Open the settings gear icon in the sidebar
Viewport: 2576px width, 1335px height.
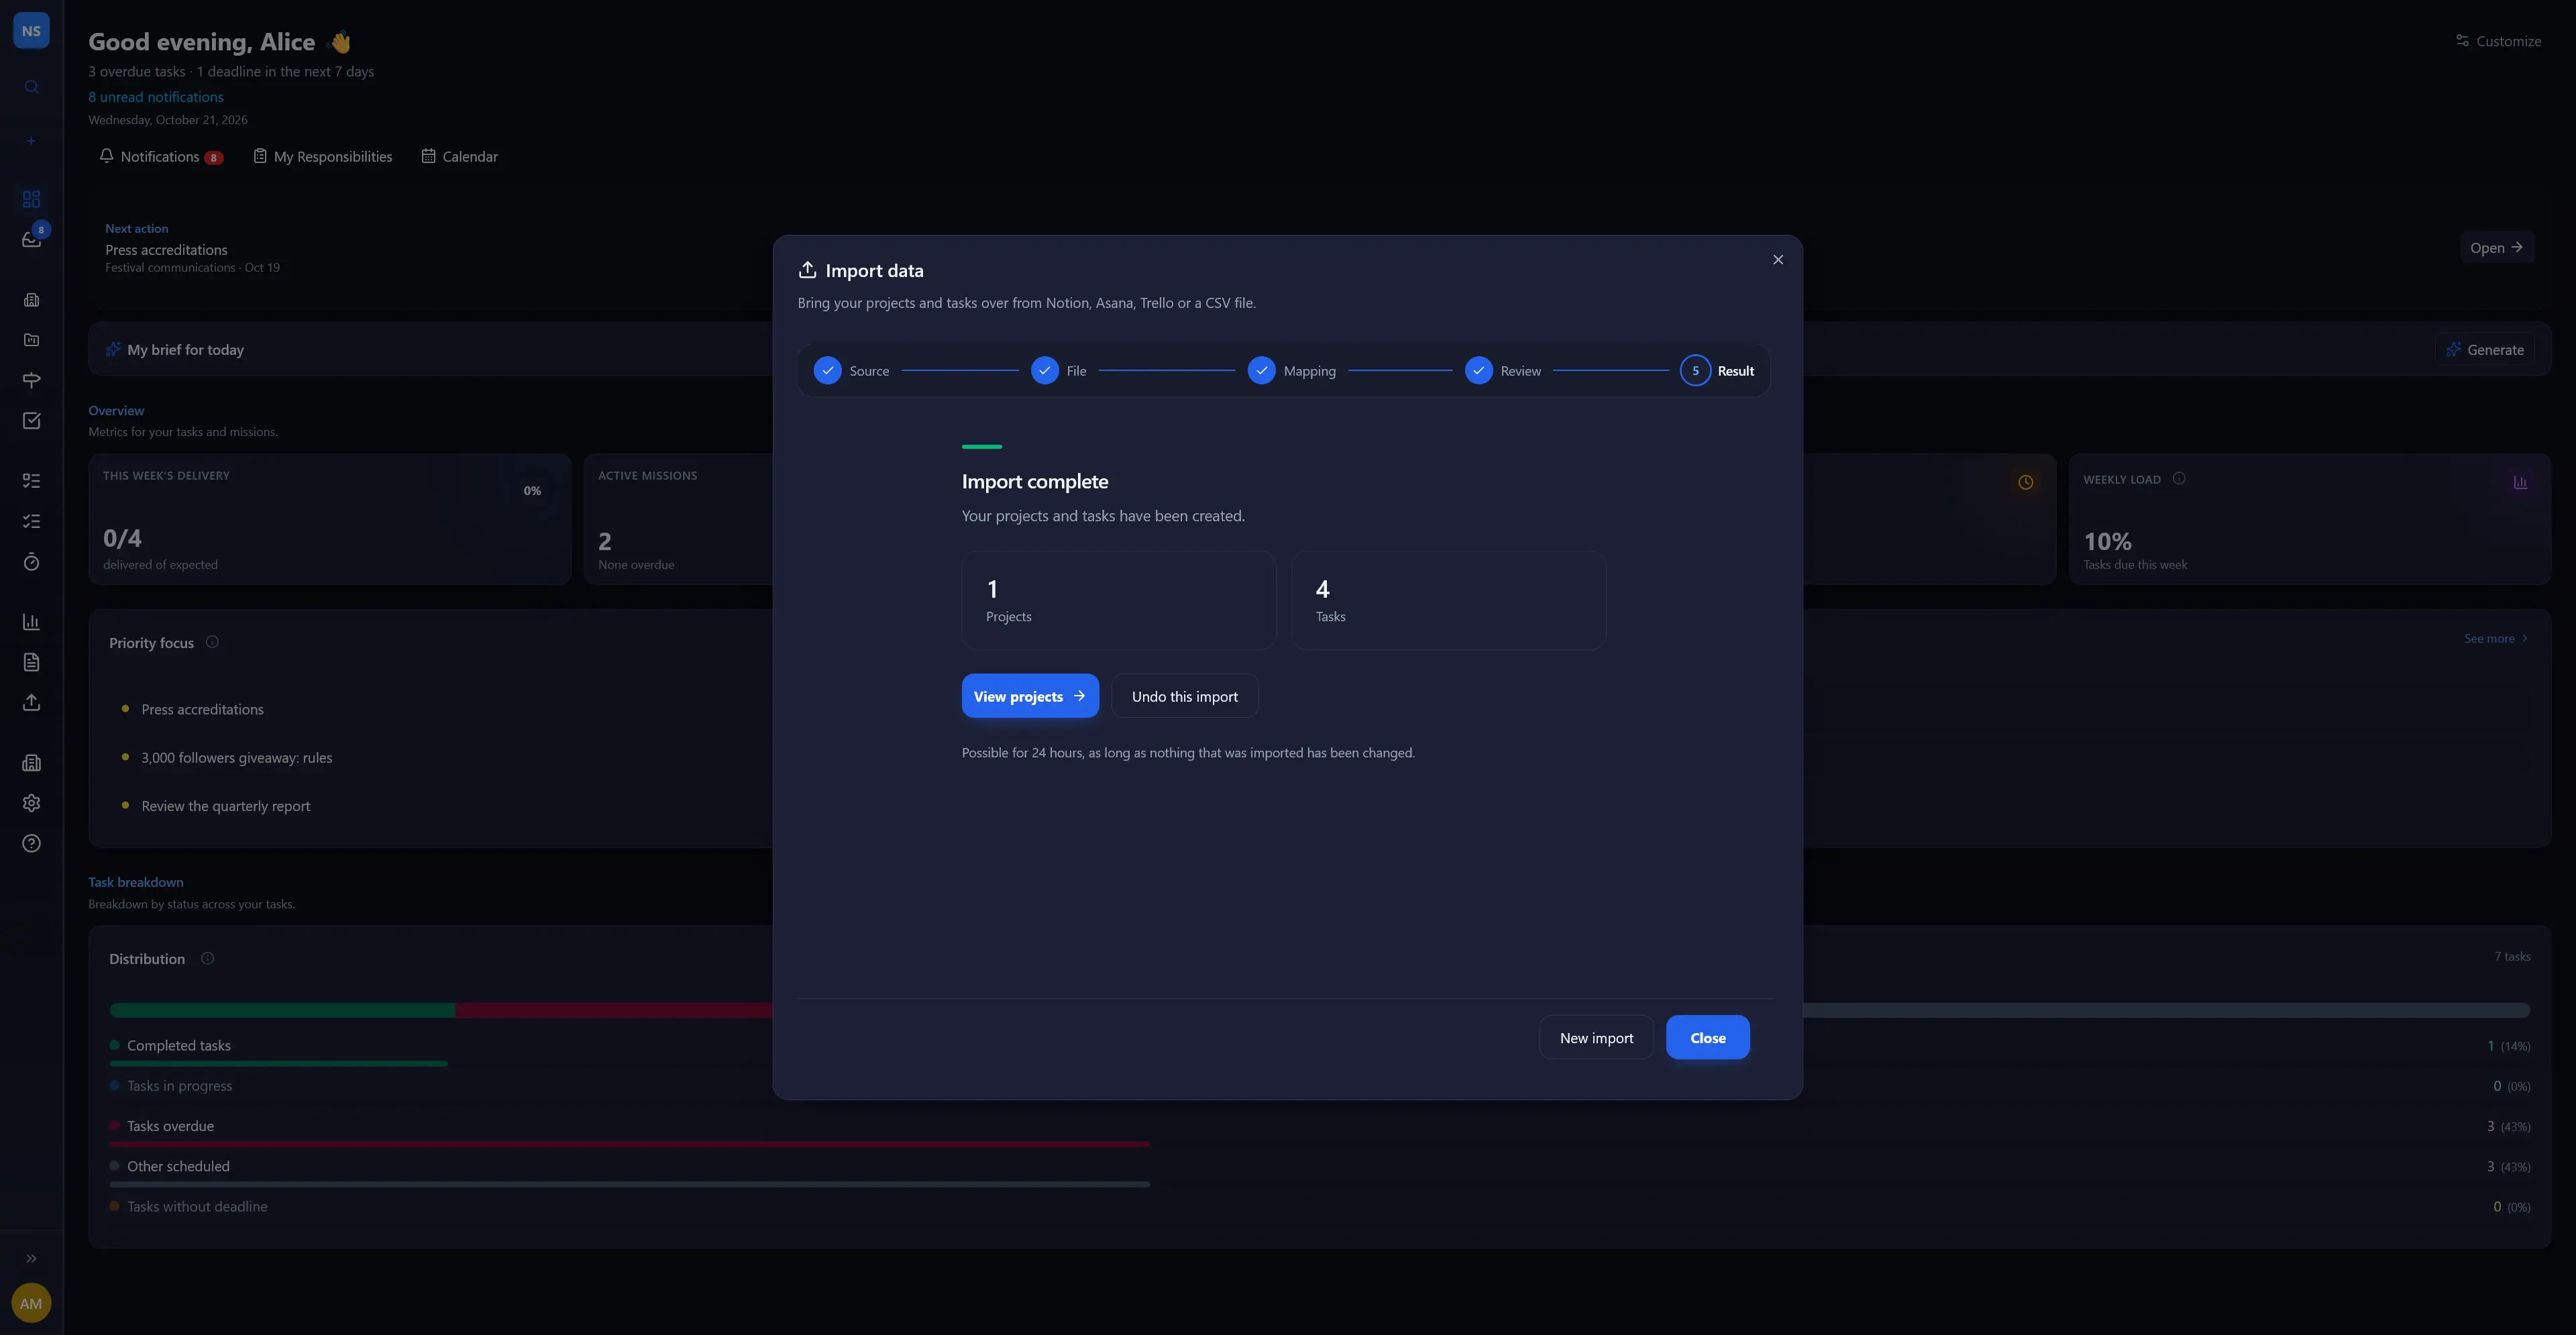(x=31, y=803)
